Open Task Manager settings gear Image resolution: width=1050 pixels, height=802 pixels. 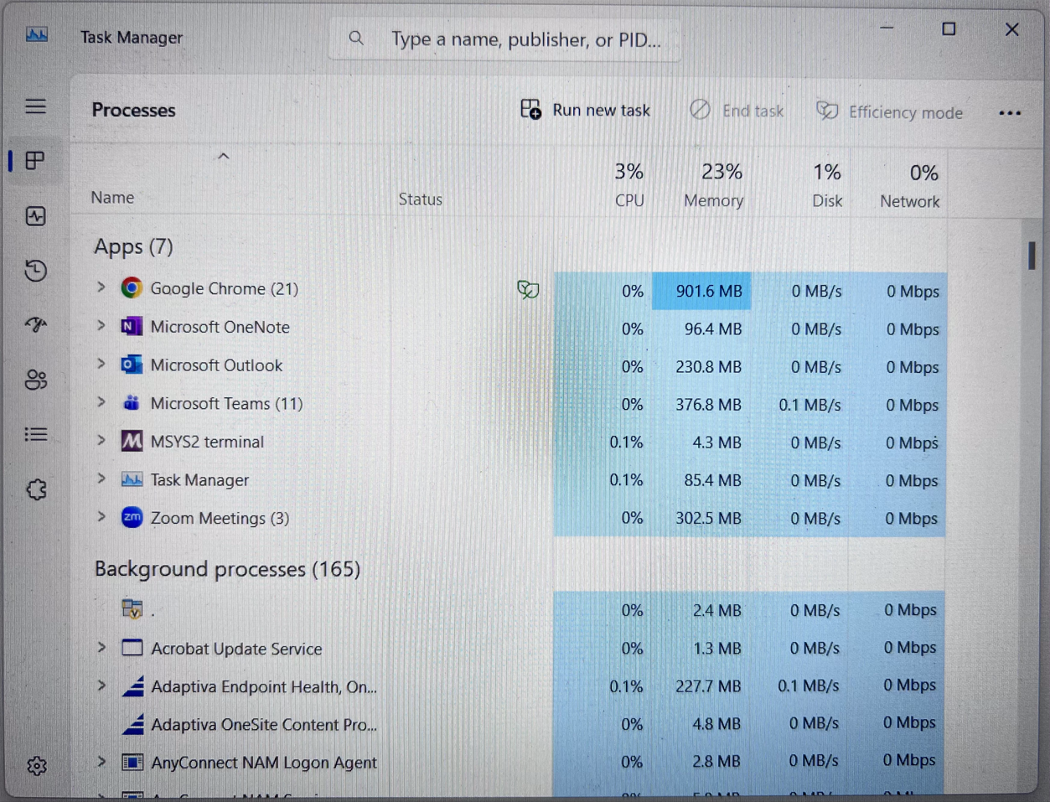coord(36,765)
